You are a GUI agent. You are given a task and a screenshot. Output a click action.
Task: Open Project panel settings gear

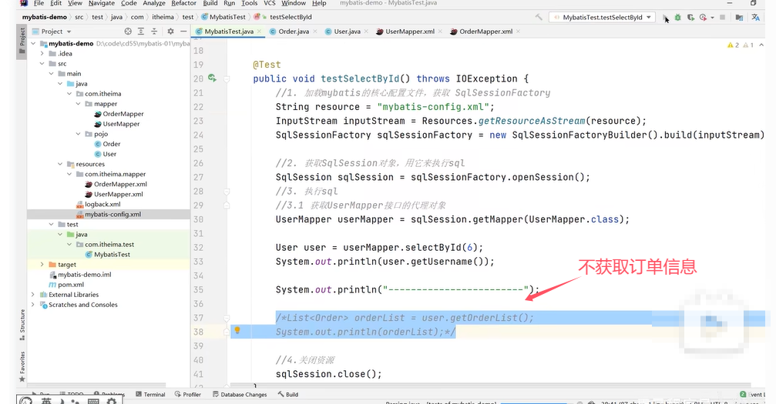click(170, 31)
